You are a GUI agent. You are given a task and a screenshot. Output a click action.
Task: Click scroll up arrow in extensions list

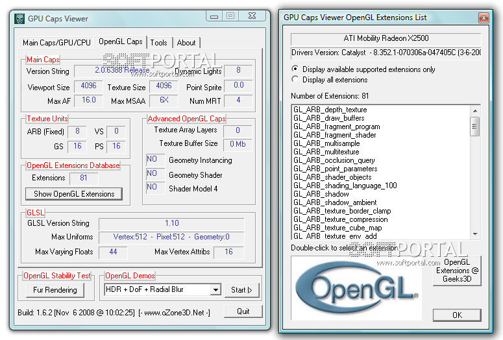pos(475,111)
